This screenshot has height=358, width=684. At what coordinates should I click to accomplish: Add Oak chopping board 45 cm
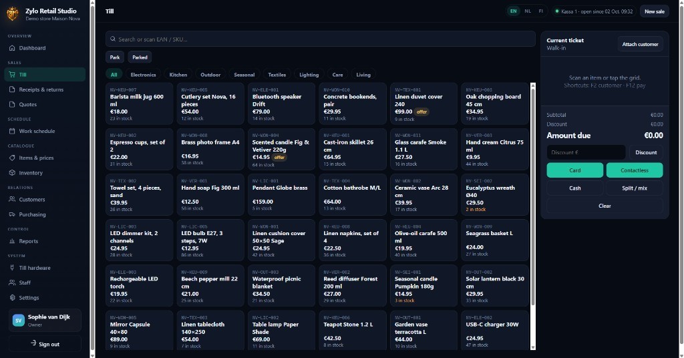495,104
